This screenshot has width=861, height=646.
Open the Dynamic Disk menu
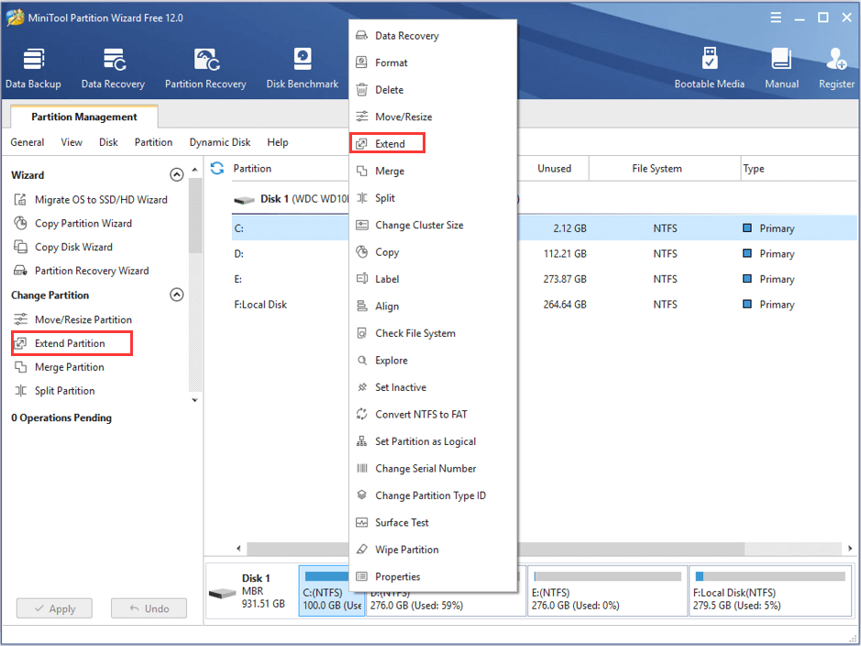pos(220,142)
